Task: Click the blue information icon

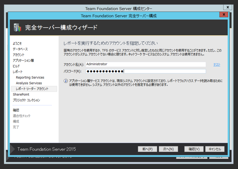Action: click(x=66, y=81)
